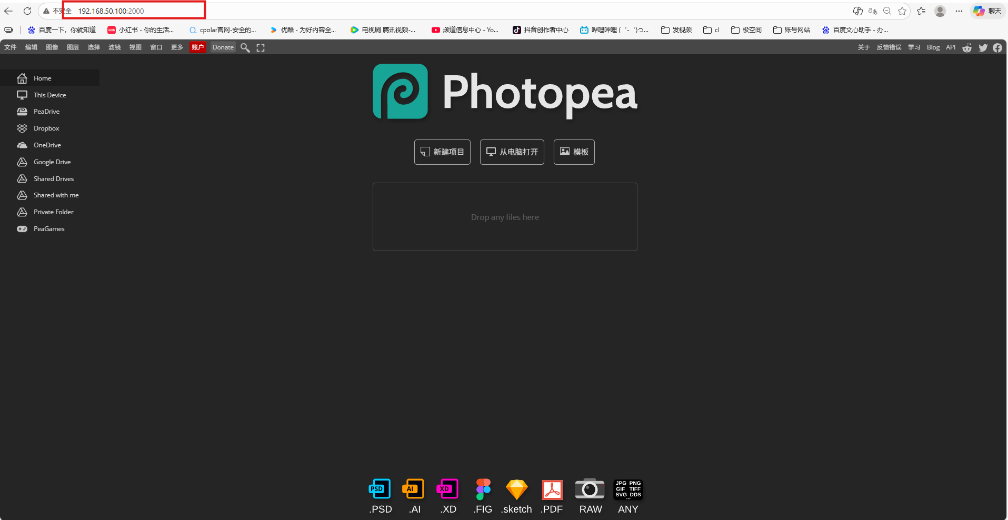
Task: Open the 文件 menu
Action: [10, 47]
